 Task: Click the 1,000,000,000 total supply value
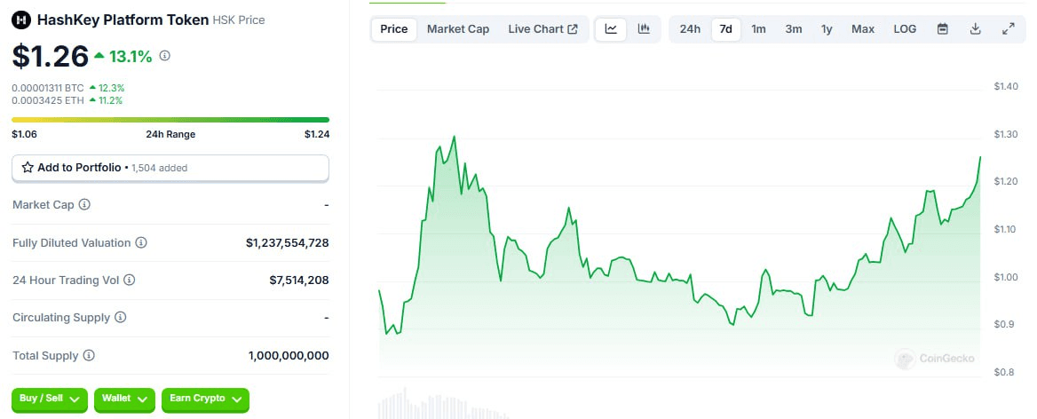tap(289, 356)
